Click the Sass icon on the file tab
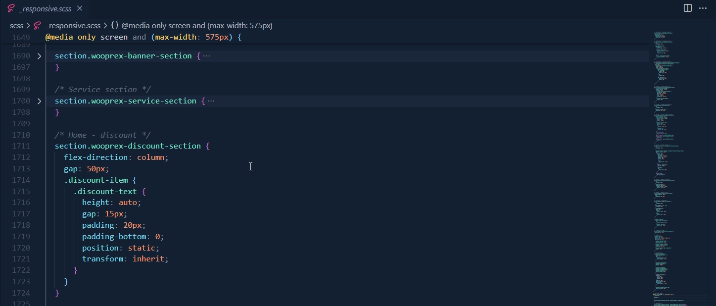The image size is (716, 306). coord(11,8)
